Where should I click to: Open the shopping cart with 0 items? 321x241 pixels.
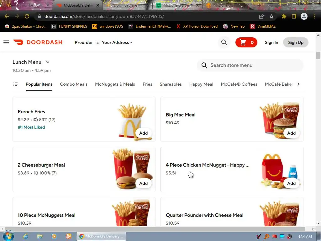tap(246, 42)
